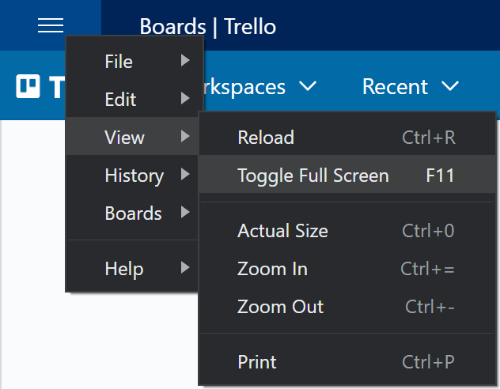Viewport: 500px width, 389px height.
Task: Open the History submenu
Action: [x=134, y=176]
